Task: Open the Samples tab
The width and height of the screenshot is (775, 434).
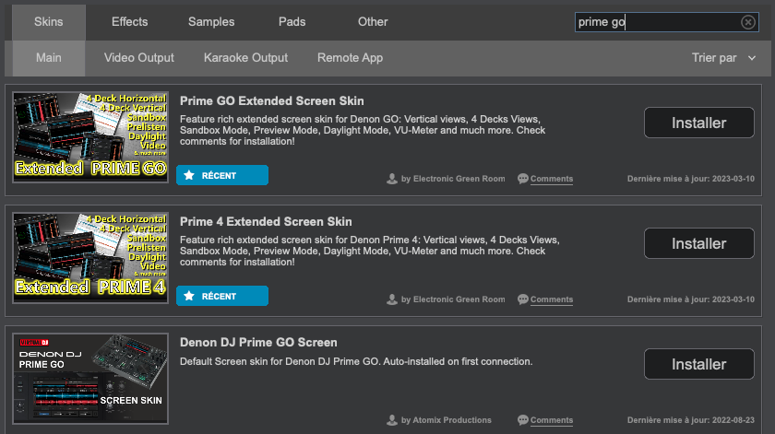Action: 211,22
